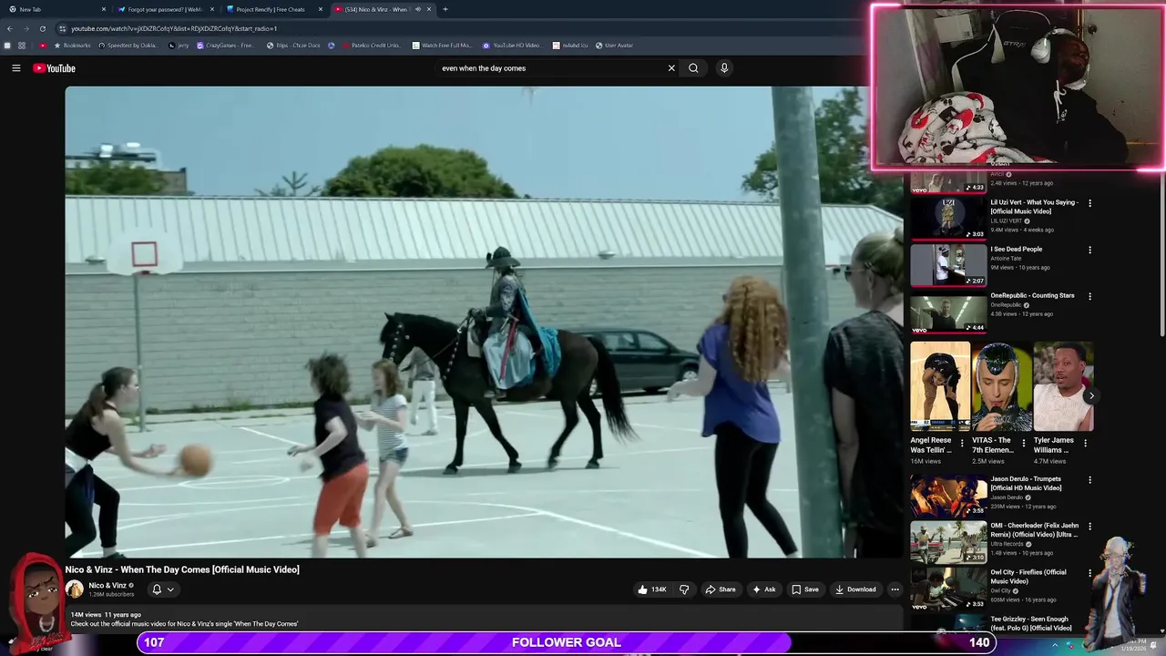Open the VITAS 7th Element Shorts thumbnail

[x=1001, y=386]
